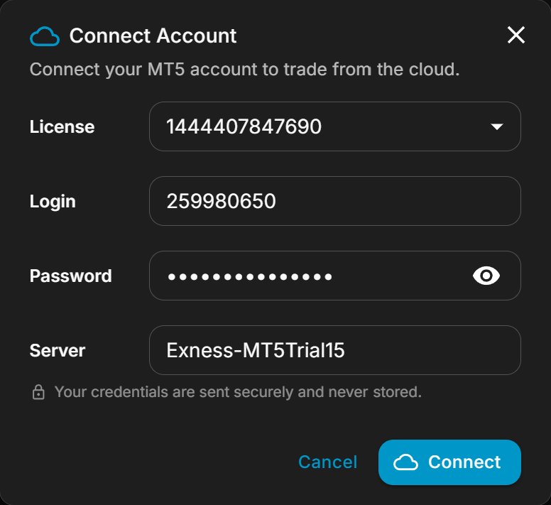The image size is (551, 505).
Task: Click the Login field containing 259980650
Action: pyautogui.click(x=334, y=202)
